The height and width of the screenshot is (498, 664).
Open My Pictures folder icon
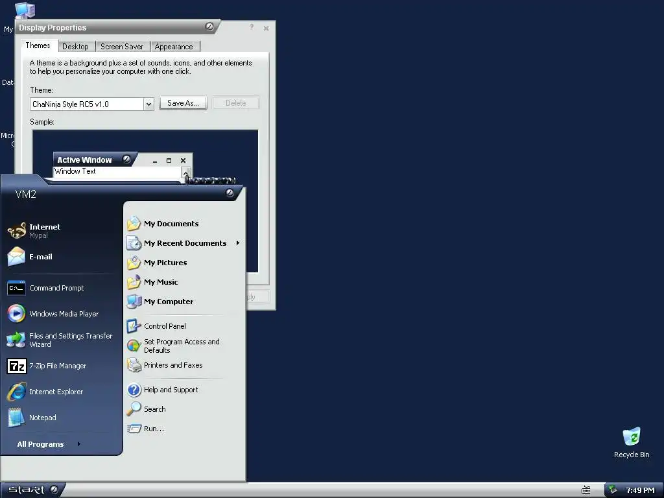(x=134, y=263)
